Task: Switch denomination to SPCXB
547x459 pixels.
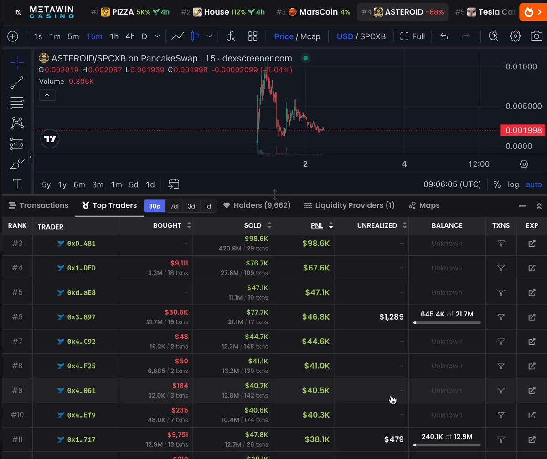Action: pos(373,36)
